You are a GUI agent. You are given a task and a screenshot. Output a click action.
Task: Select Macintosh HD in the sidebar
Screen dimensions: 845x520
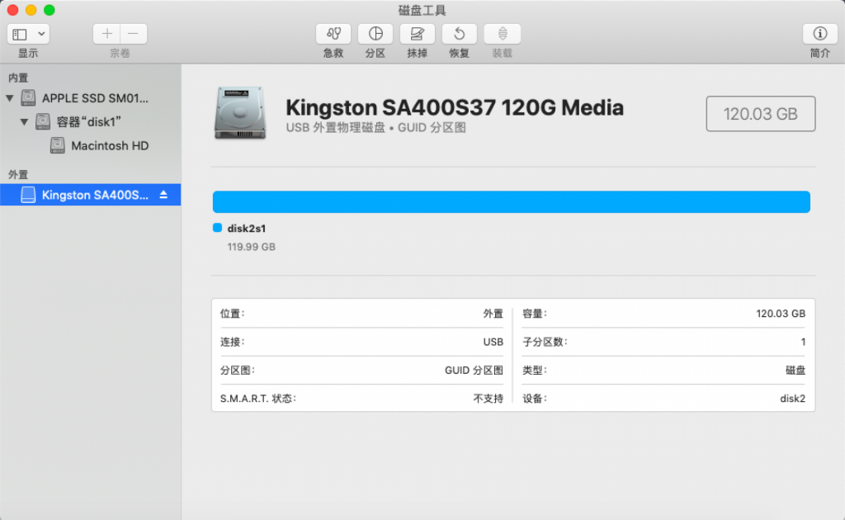(110, 146)
